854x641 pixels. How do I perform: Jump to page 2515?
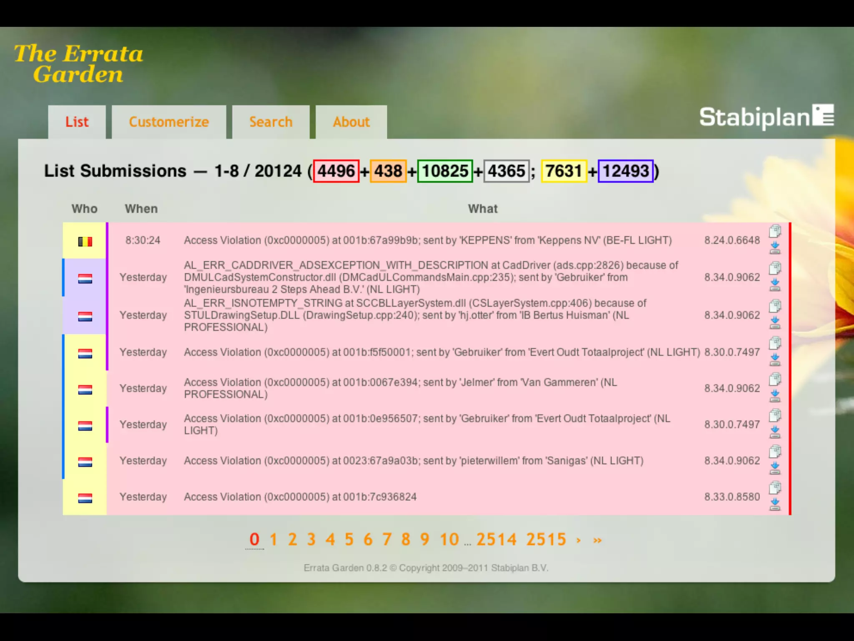[x=546, y=540]
